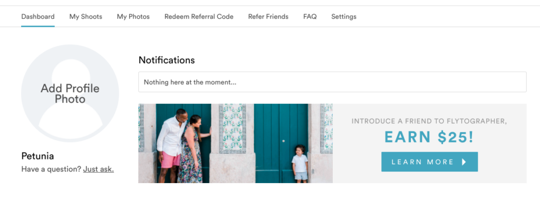Click the 'Just ask.' link
540x201 pixels.
coord(99,169)
